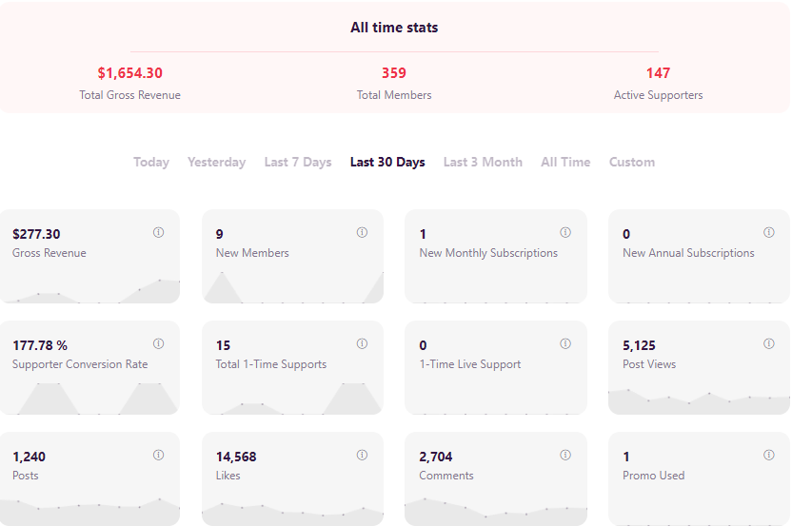The width and height of the screenshot is (792, 526).
Task: Switch to Last 3 Month tab
Action: (483, 162)
